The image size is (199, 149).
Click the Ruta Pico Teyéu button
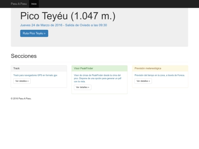click(x=34, y=33)
